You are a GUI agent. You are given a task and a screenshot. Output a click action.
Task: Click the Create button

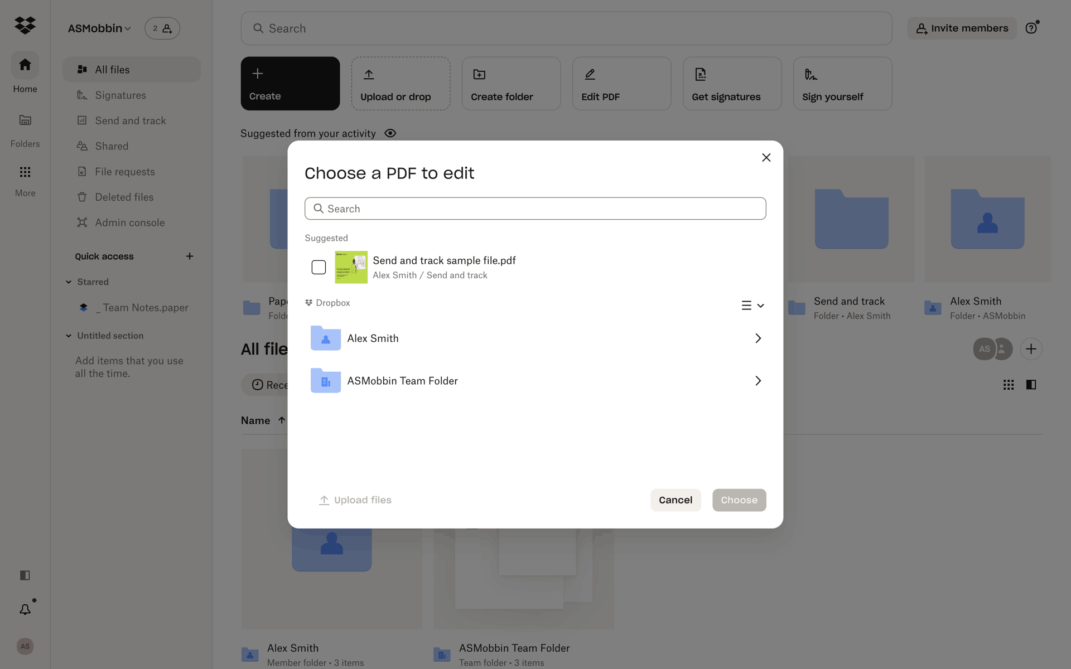pos(290,84)
